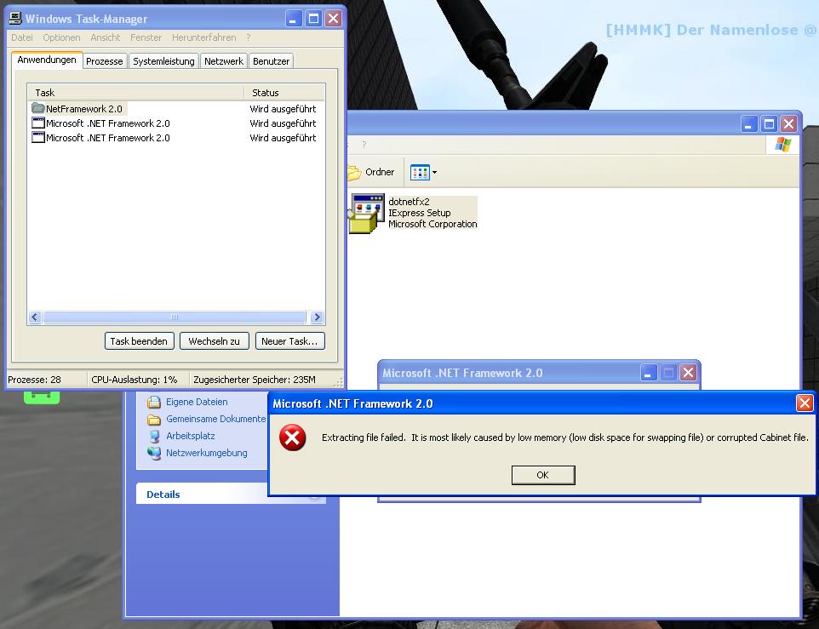
Task: Click the ? help menu in Explorer
Action: 364,145
